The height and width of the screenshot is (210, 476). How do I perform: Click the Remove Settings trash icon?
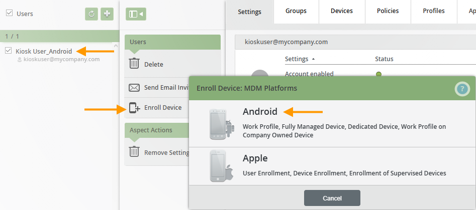[x=134, y=151]
